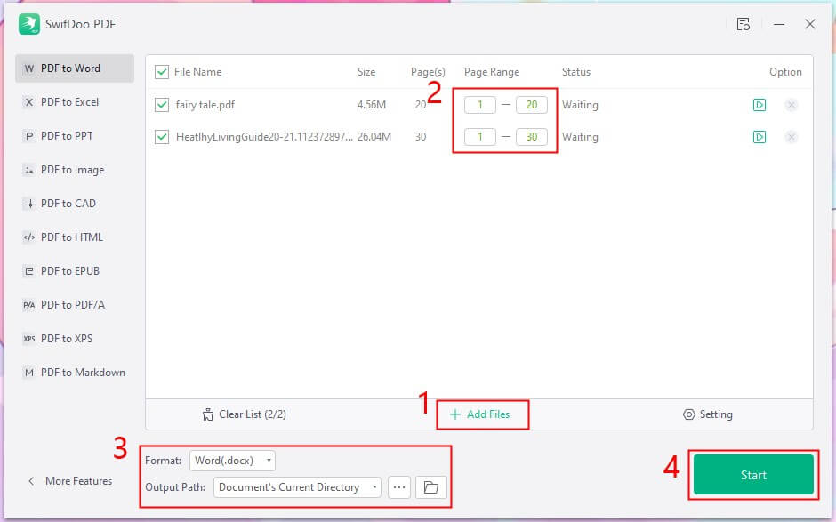The height and width of the screenshot is (522, 836).
Task: Select PDF to Word tab
Action: [x=75, y=68]
